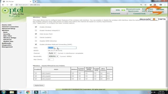Check Enable WMF for wl0_Guest3
The height and width of the screenshot is (94, 168).
pos(95,79)
